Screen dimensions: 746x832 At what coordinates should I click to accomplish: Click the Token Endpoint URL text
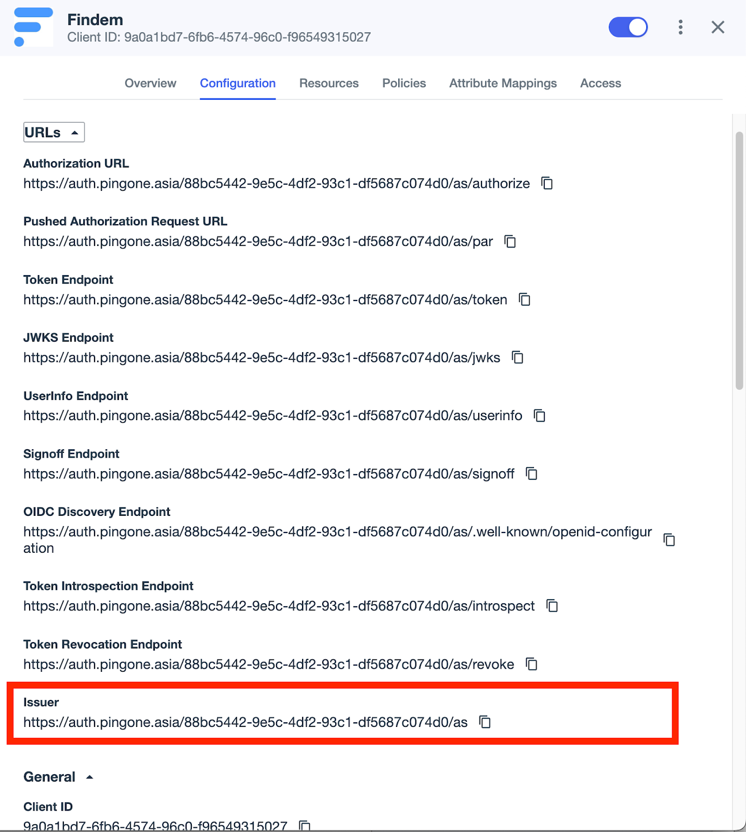(x=265, y=300)
